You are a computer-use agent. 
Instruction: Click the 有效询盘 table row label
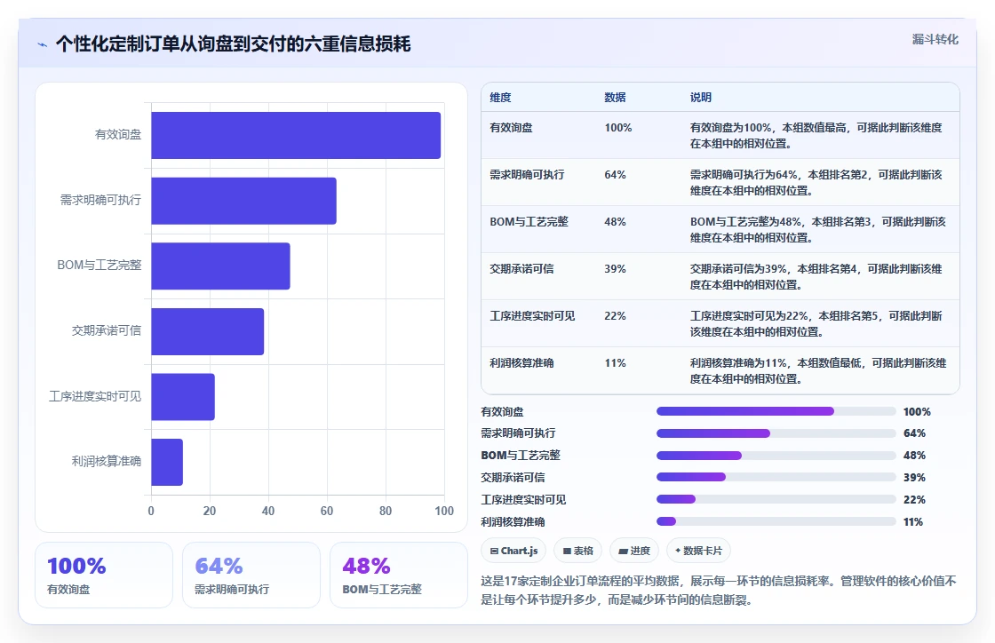(x=511, y=128)
